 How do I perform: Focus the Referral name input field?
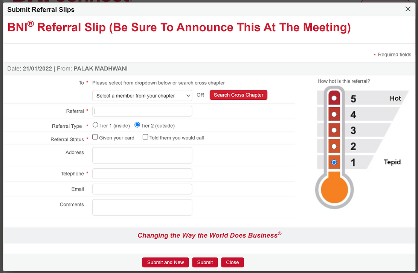pyautogui.click(x=142, y=111)
